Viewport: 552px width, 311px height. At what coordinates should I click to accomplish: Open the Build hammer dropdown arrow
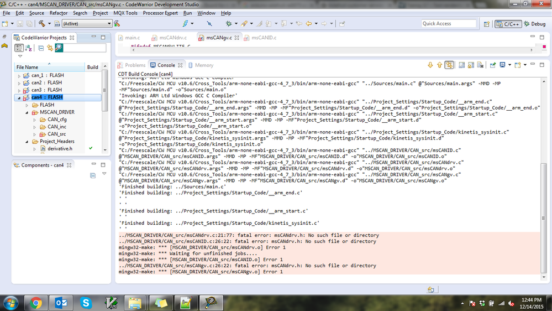point(49,24)
